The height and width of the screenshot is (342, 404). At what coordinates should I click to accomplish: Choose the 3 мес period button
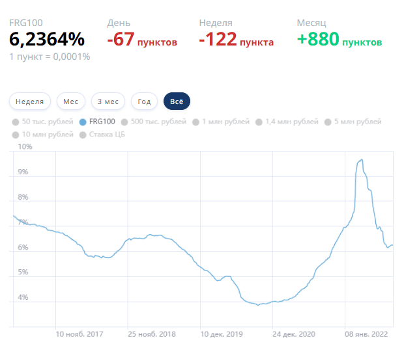[108, 101]
